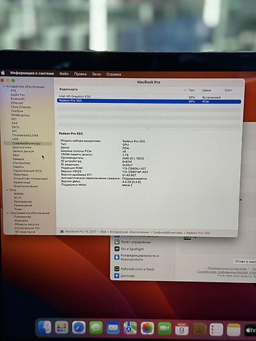
Task: Select SPI in the sidebar
Action: [15, 131]
